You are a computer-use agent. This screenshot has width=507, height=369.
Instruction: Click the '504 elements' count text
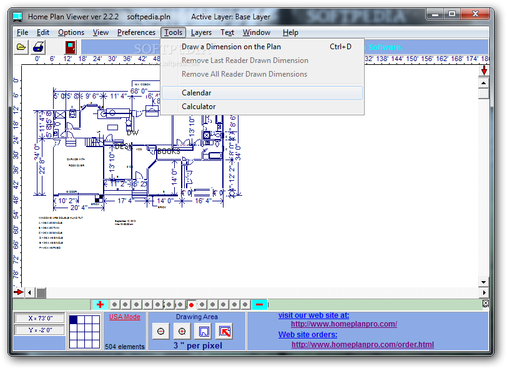(x=124, y=347)
